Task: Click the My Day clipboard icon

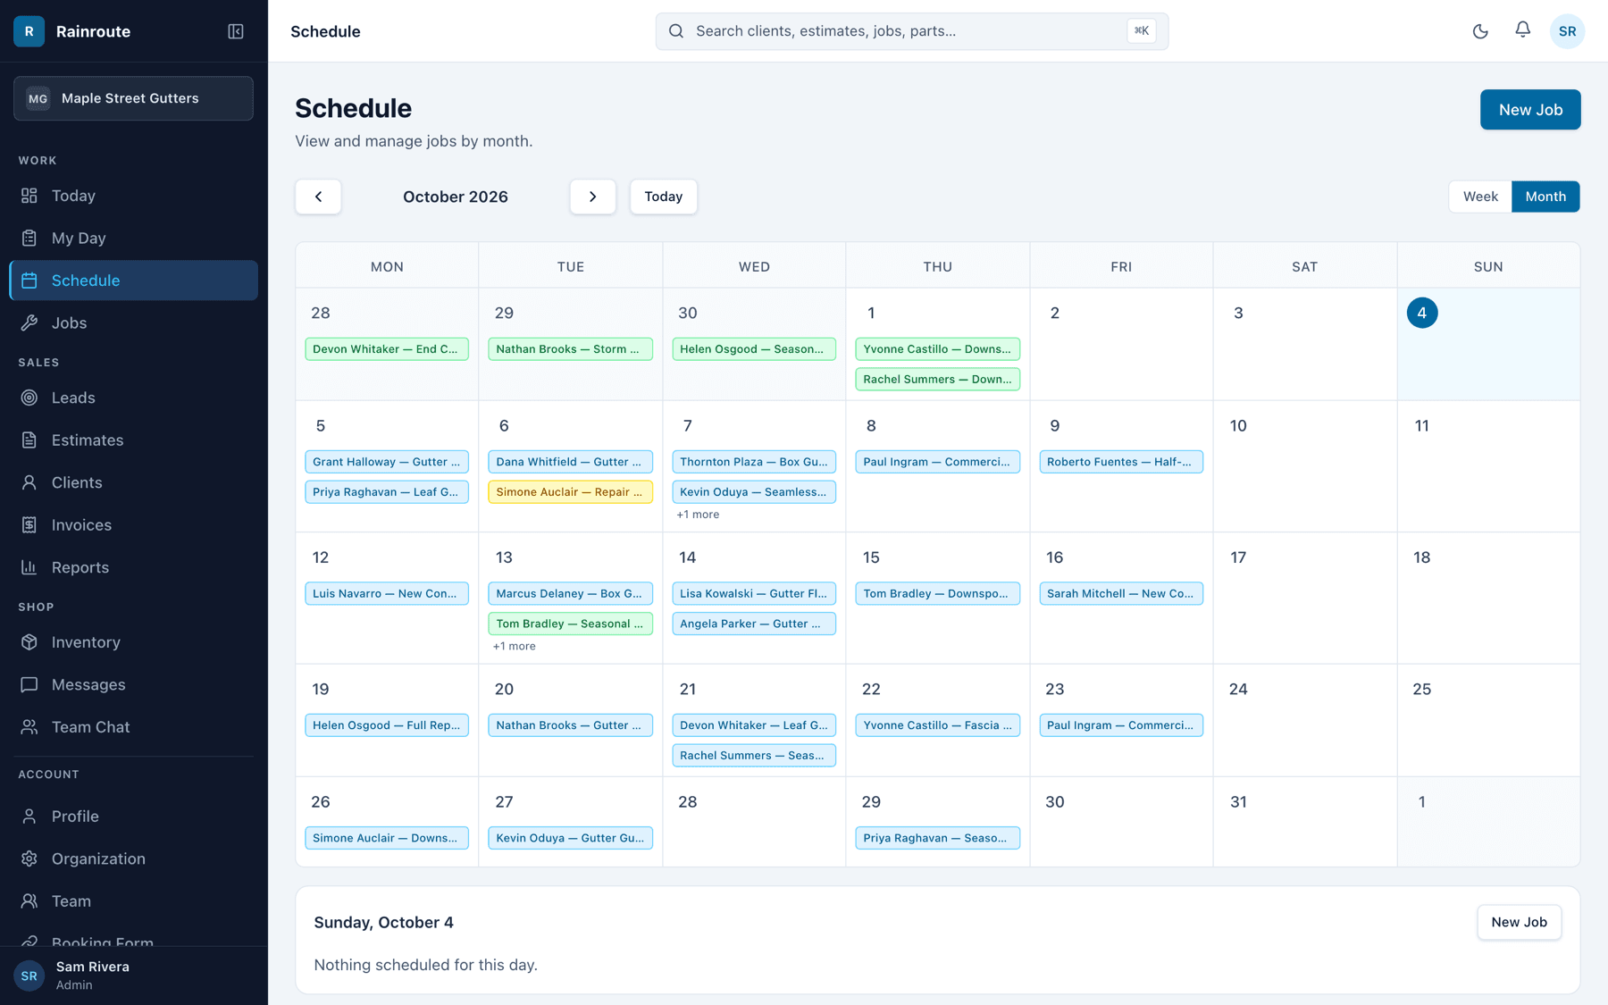Action: pos(29,239)
